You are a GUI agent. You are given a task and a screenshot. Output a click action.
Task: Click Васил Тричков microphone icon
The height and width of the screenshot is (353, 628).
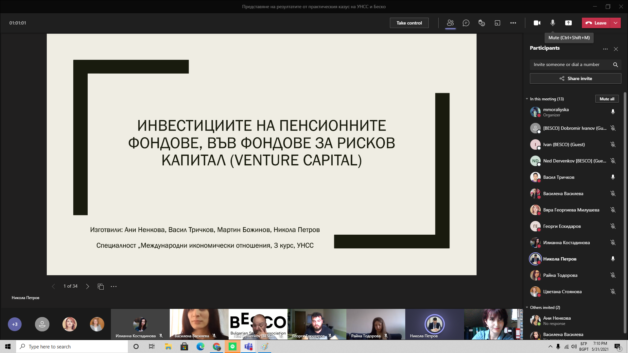(613, 177)
